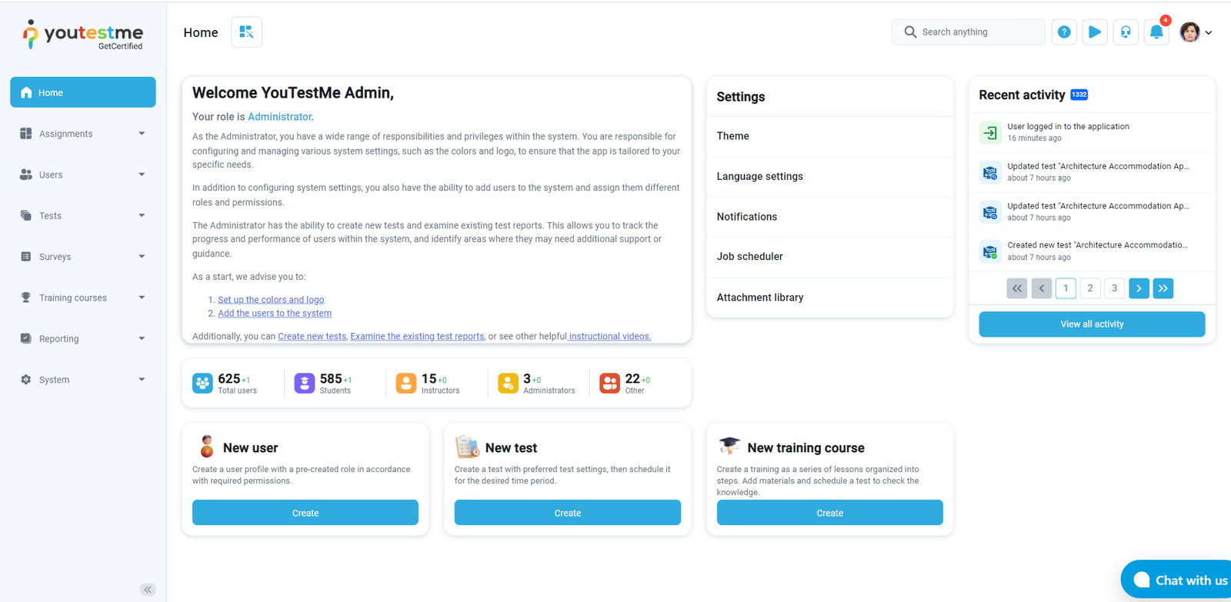Expand the Tests menu arrow

pyautogui.click(x=142, y=216)
